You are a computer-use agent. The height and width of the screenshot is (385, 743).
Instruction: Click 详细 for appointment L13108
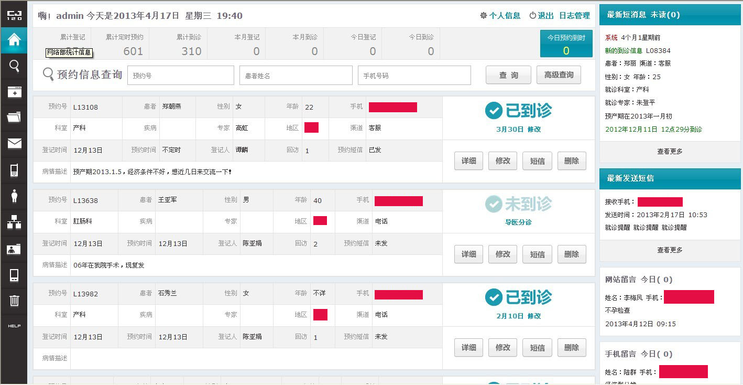pos(468,161)
